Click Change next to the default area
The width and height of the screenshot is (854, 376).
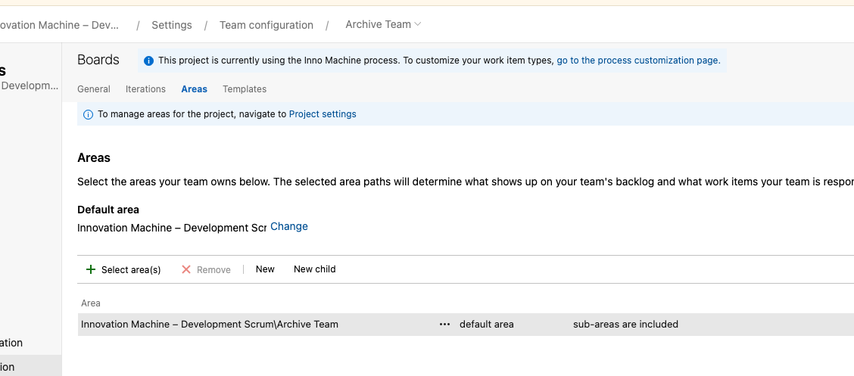289,226
